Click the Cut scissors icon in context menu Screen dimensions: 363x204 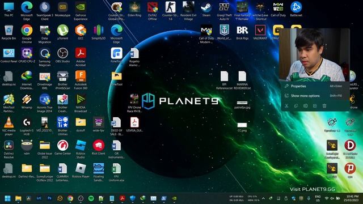click(x=286, y=106)
